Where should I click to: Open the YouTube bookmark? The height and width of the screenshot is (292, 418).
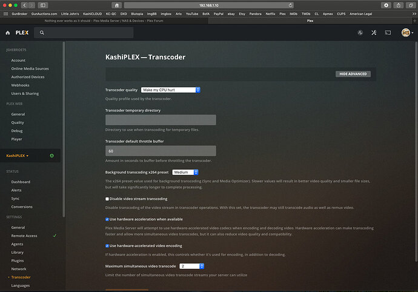pyautogui.click(x=192, y=14)
